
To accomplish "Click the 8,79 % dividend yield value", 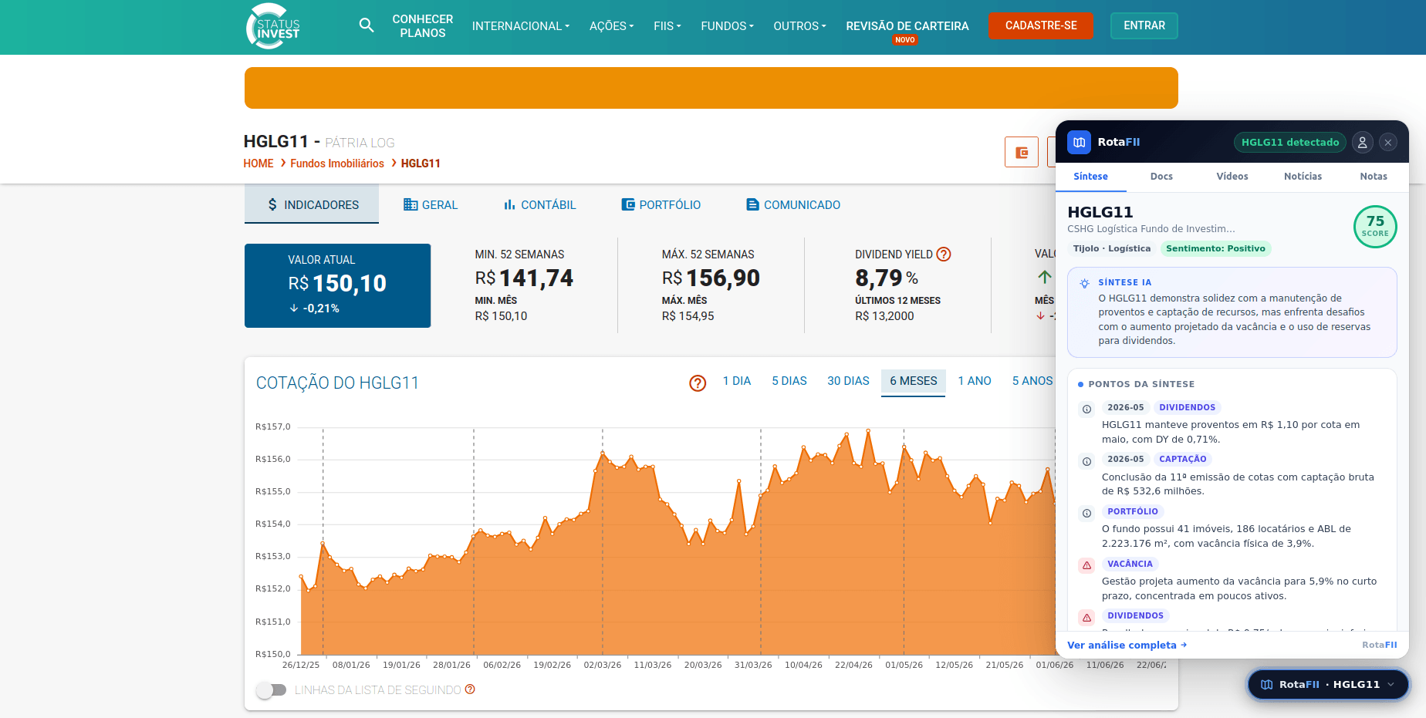I will coord(887,278).
